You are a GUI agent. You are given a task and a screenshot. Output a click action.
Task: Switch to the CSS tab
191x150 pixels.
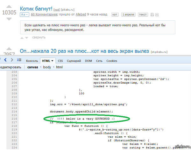(x=60, y=60)
